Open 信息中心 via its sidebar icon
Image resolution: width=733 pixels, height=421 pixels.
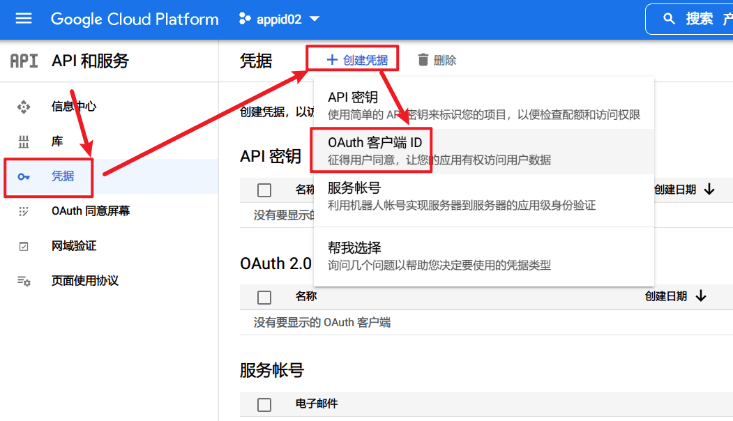point(24,107)
